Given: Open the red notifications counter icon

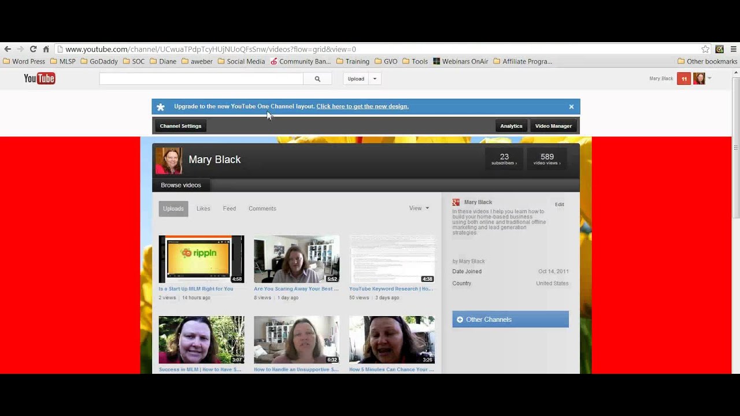Looking at the screenshot, I should (x=684, y=79).
